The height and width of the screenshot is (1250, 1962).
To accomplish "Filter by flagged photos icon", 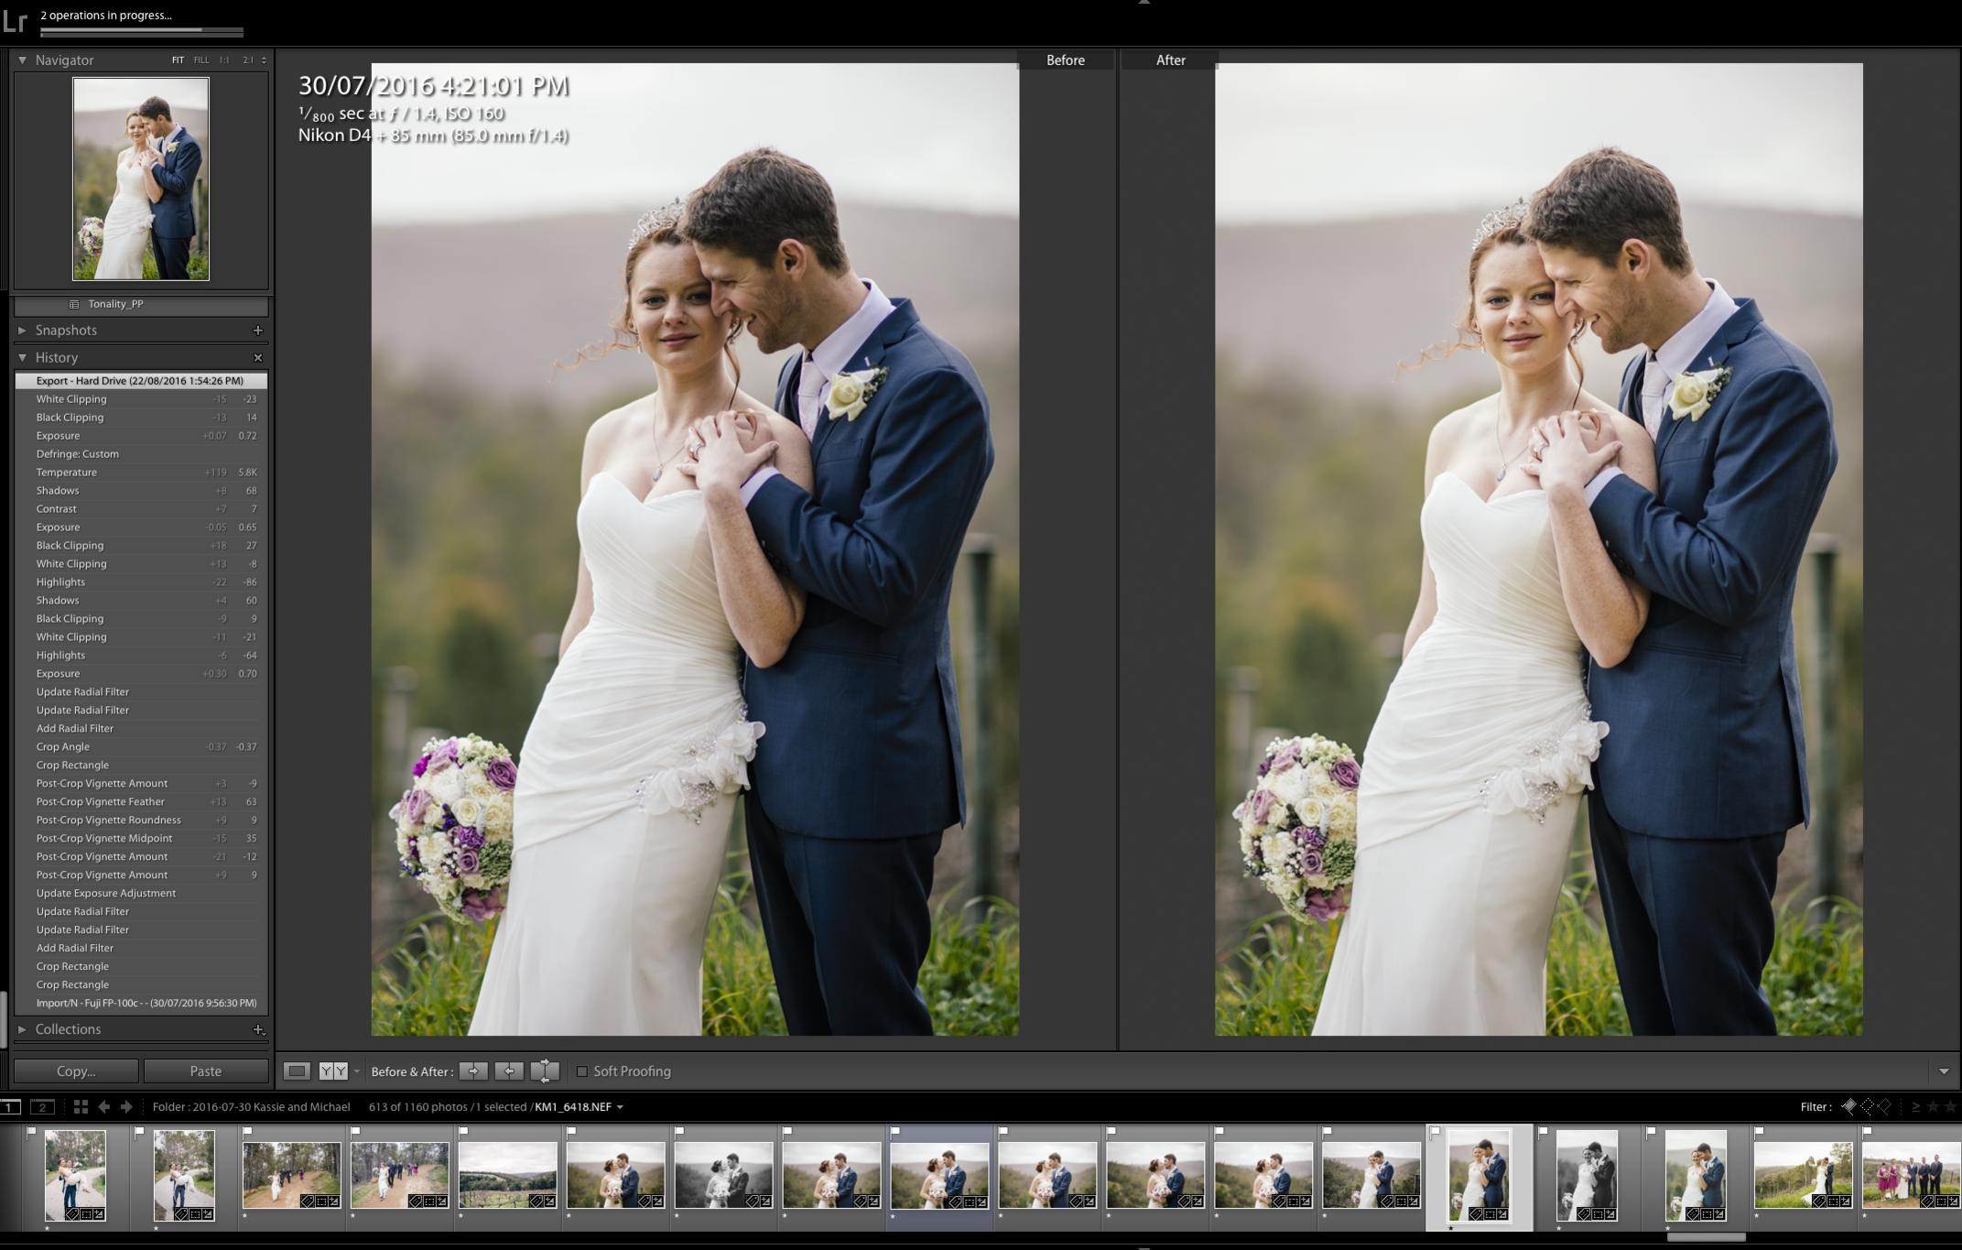I will pos(1848,1106).
